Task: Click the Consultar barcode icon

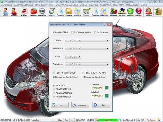Action: coord(42,12)
